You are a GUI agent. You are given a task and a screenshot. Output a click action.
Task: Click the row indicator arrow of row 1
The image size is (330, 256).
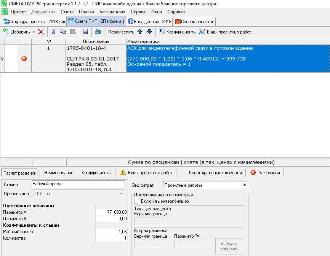2,59
